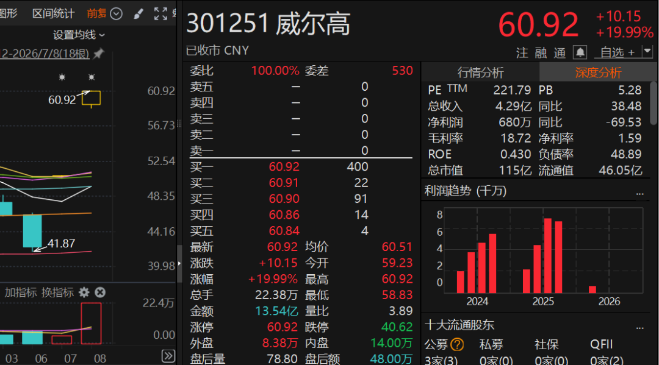Switch to 深度分析 tab
Screen dimensions: 659x365
(598, 73)
